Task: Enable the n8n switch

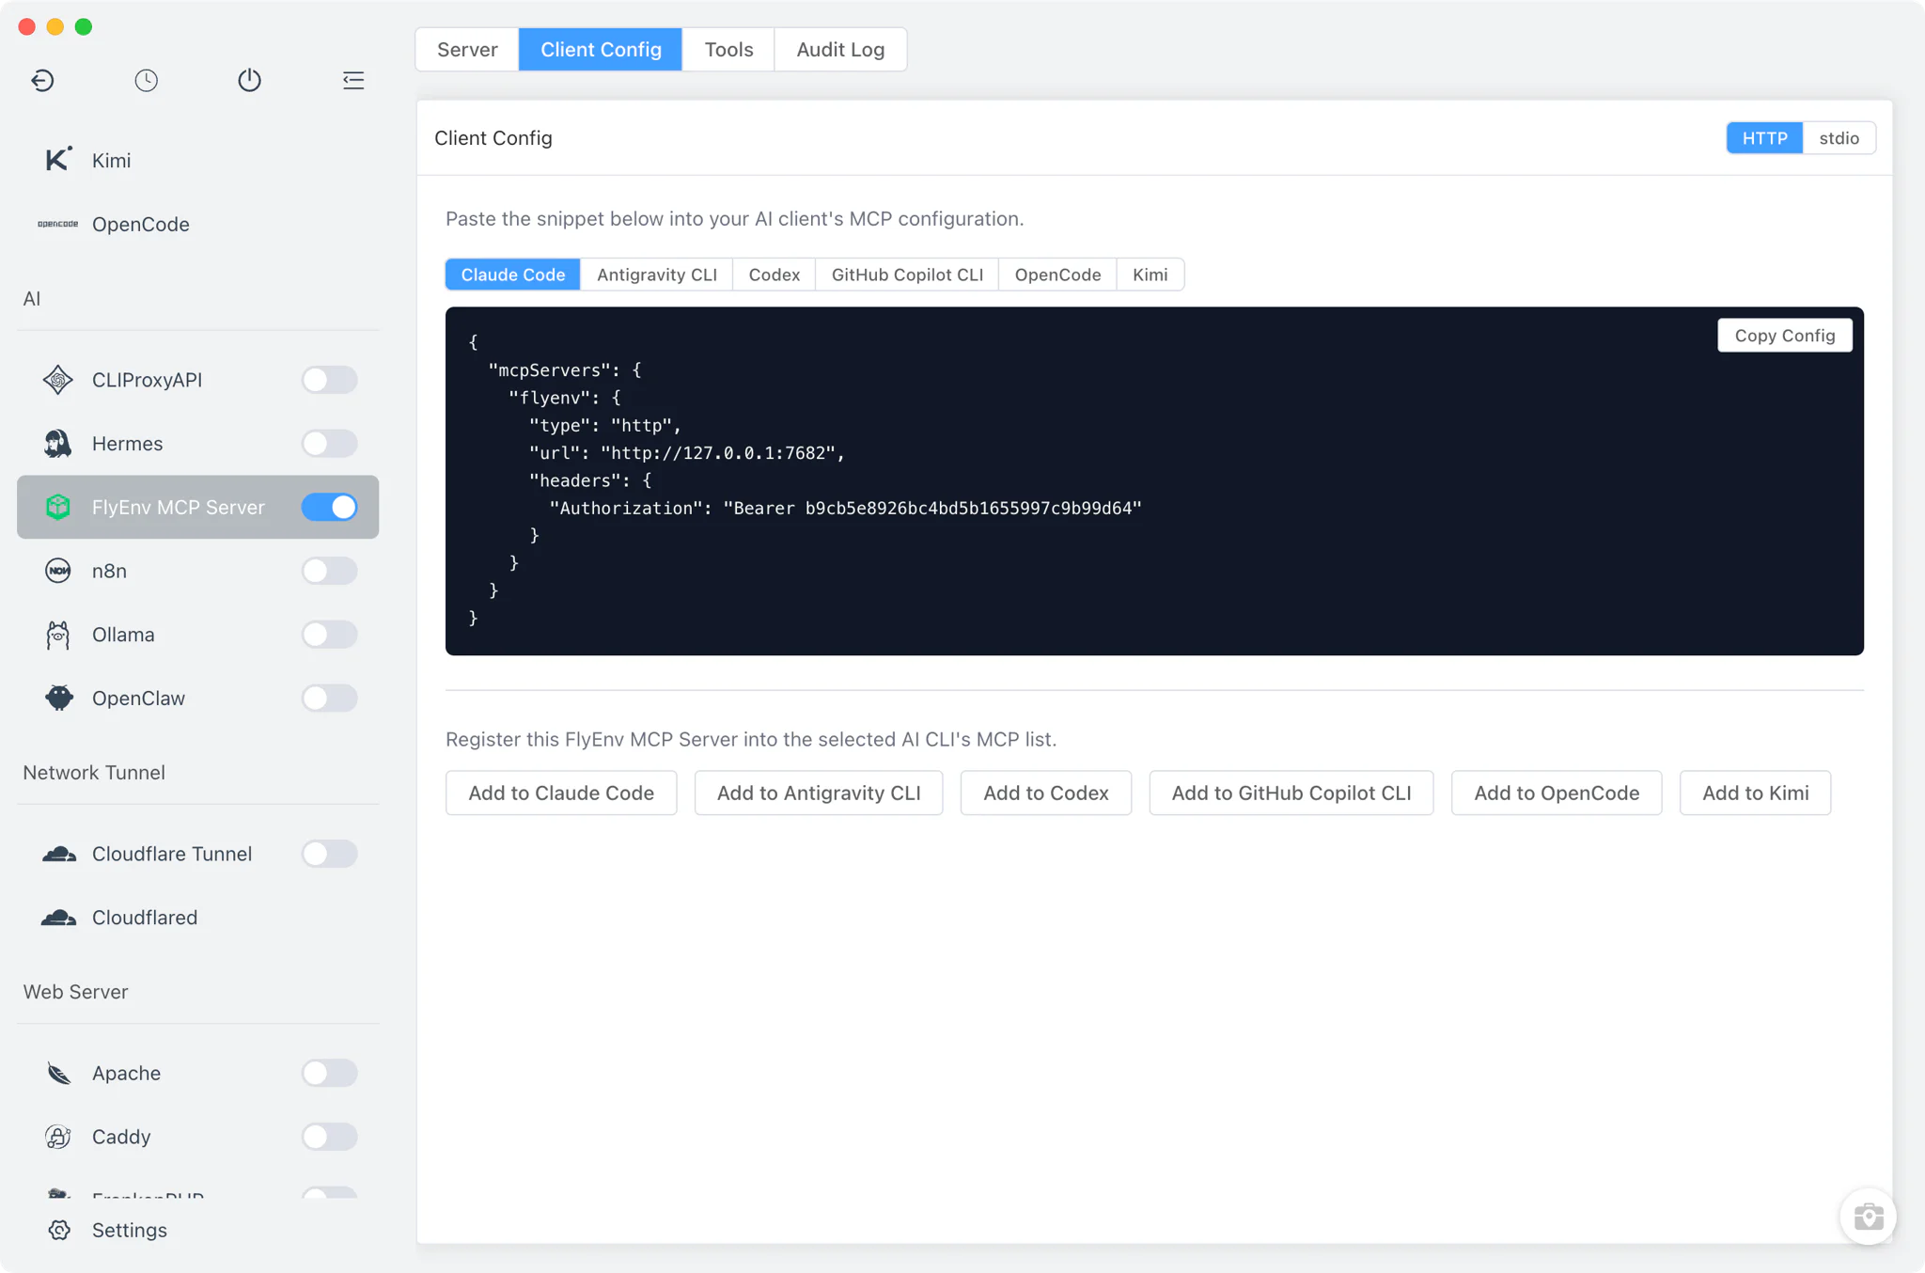Action: 329,571
